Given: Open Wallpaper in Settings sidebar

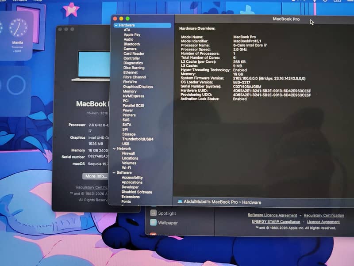Looking at the screenshot, I should (x=164, y=223).
